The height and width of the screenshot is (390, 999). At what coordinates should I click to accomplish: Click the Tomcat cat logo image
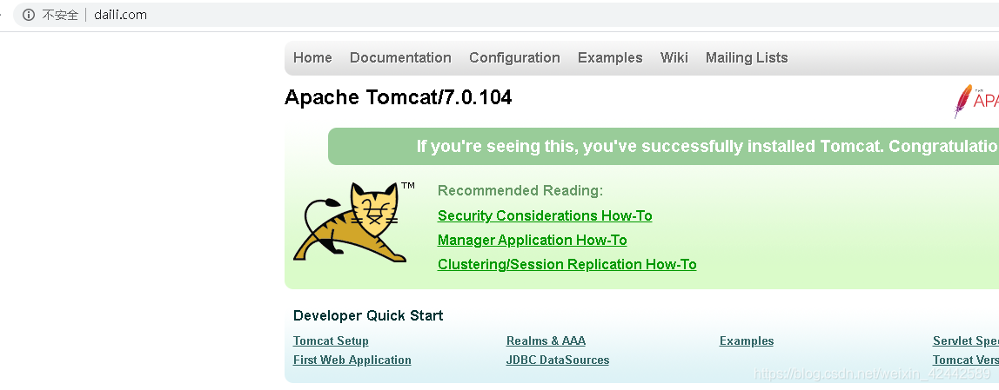353,222
